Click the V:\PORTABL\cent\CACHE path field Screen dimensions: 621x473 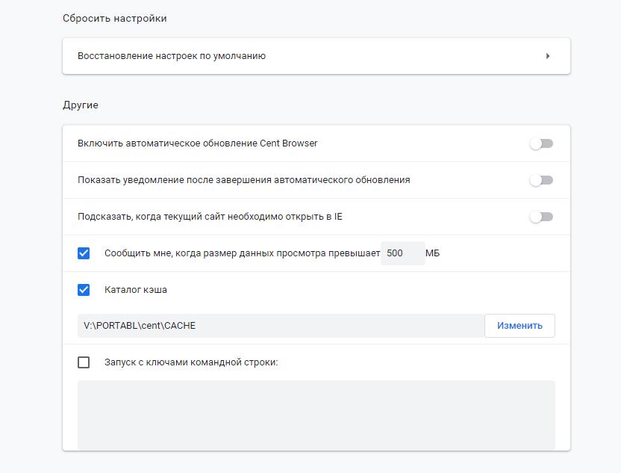(281, 326)
